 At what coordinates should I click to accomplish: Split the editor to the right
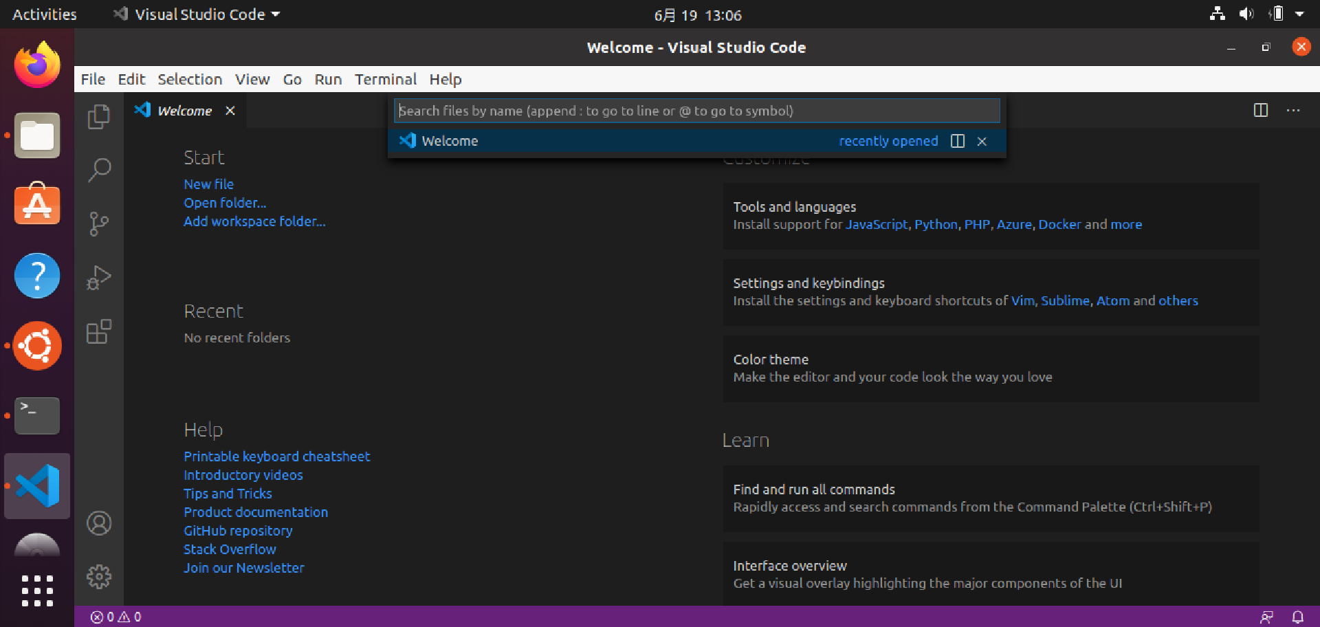1261,110
